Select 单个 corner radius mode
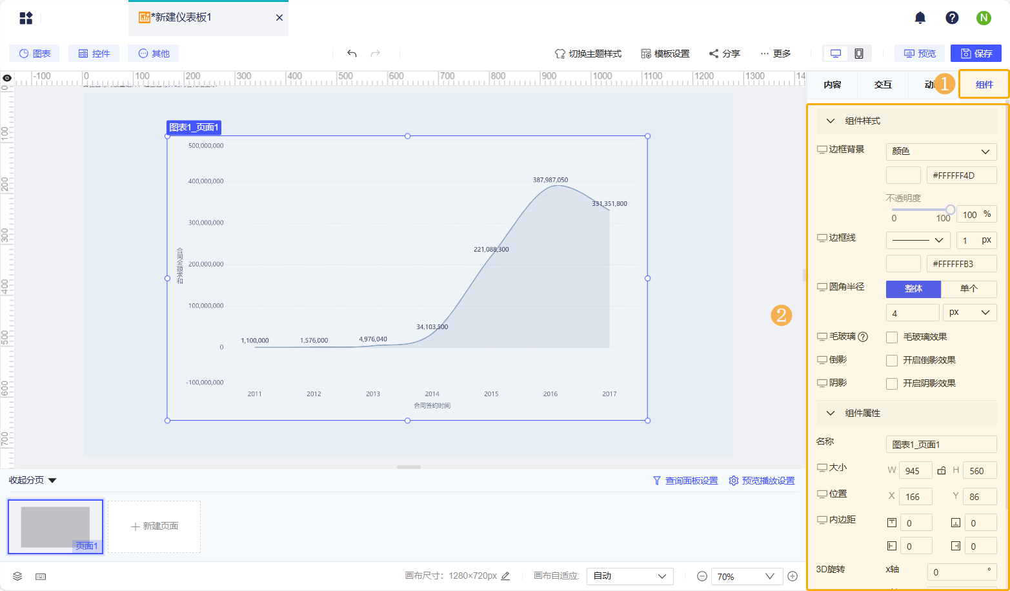Screen dimensions: 1010x591 tap(969, 288)
